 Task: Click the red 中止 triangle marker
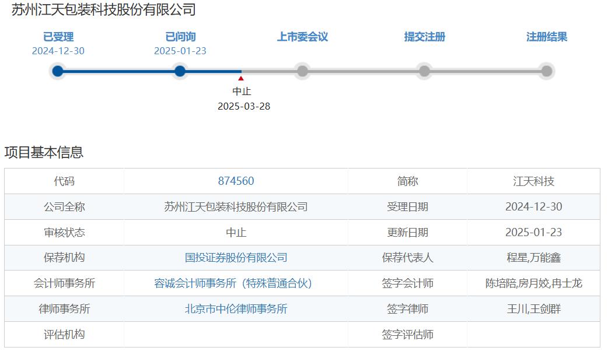[241, 78]
